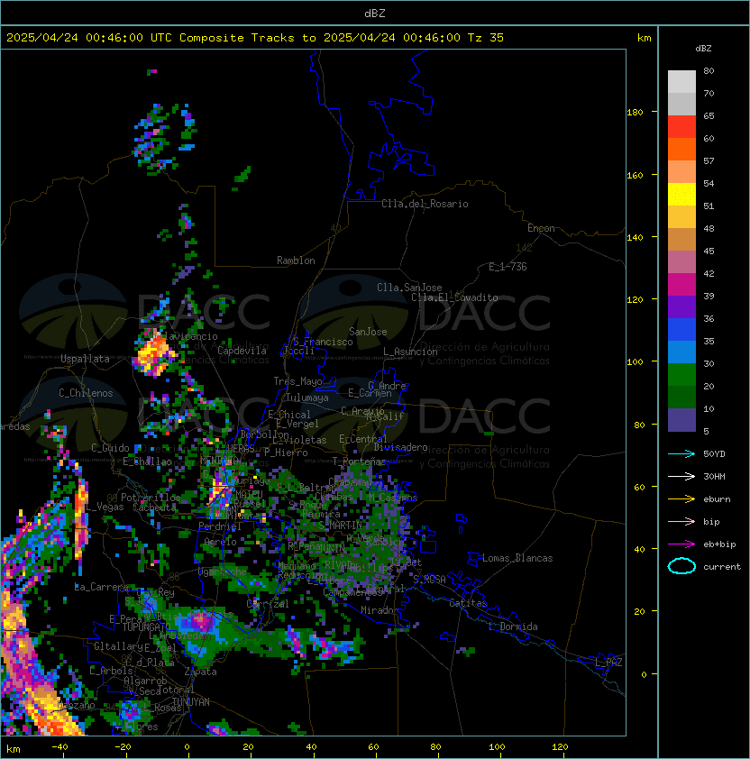Click the 'Catitas' map label
This screenshot has height=759, width=750.
click(x=468, y=603)
